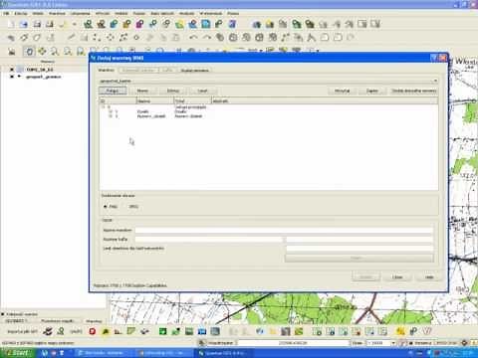Toggle visibility of geoportal_granice layer
This screenshot has width=478, height=358.
[12, 77]
